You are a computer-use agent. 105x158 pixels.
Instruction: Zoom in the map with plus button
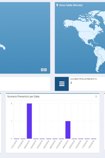click(x=42, y=70)
